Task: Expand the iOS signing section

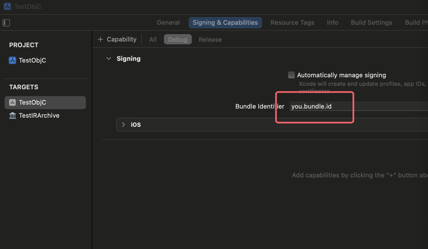Action: pyautogui.click(x=123, y=125)
